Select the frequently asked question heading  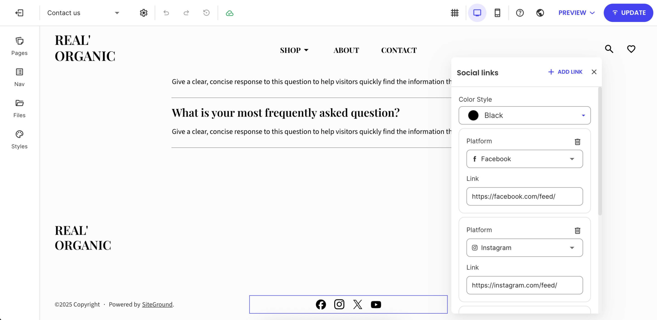(286, 113)
